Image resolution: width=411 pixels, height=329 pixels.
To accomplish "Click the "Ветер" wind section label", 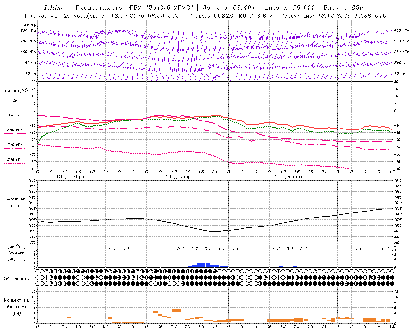I will tap(30, 24).
